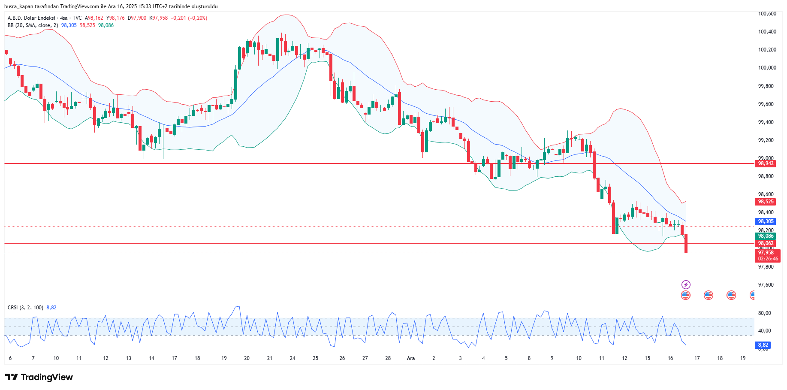
Task: Click the TradingView.com creation caption at top
Action: pyautogui.click(x=111, y=6)
